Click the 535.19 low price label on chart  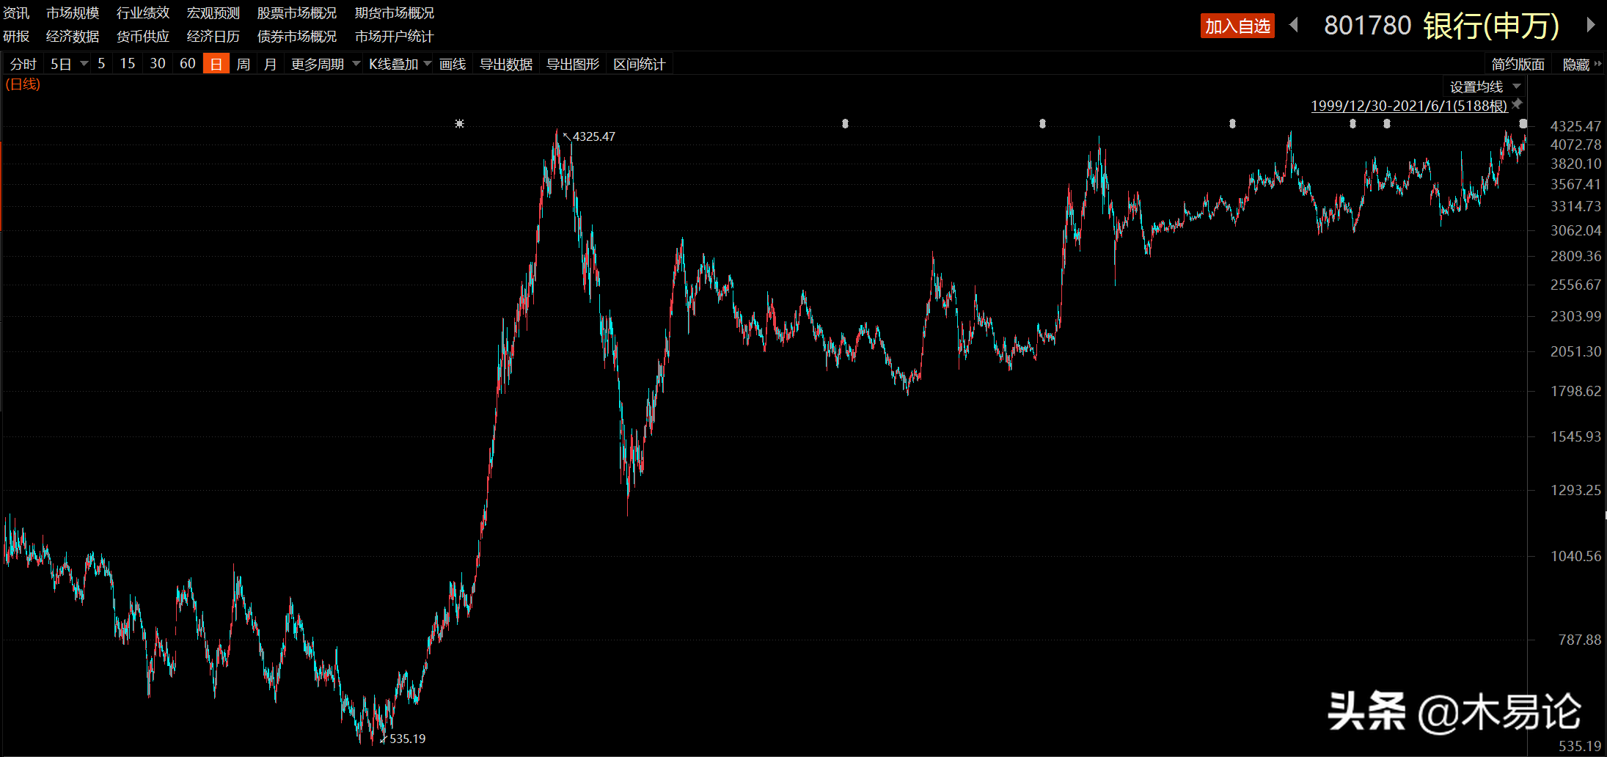tap(407, 739)
